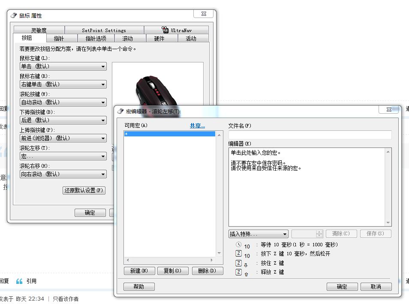Click the UltraNav tab icon

(165, 30)
